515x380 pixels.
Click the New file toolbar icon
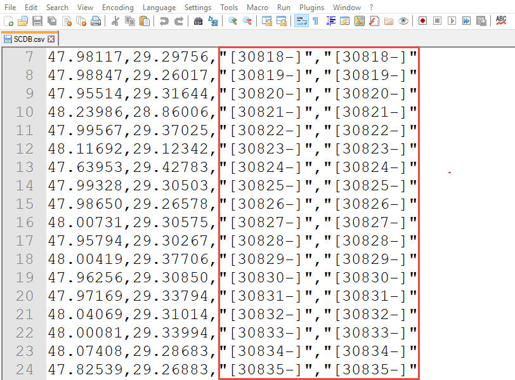(x=8, y=21)
